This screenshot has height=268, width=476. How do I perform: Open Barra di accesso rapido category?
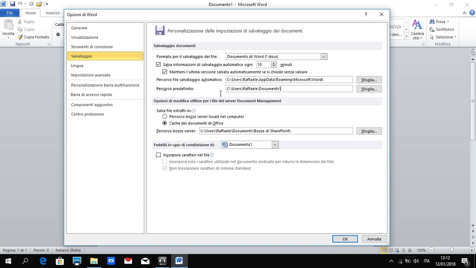(105, 95)
